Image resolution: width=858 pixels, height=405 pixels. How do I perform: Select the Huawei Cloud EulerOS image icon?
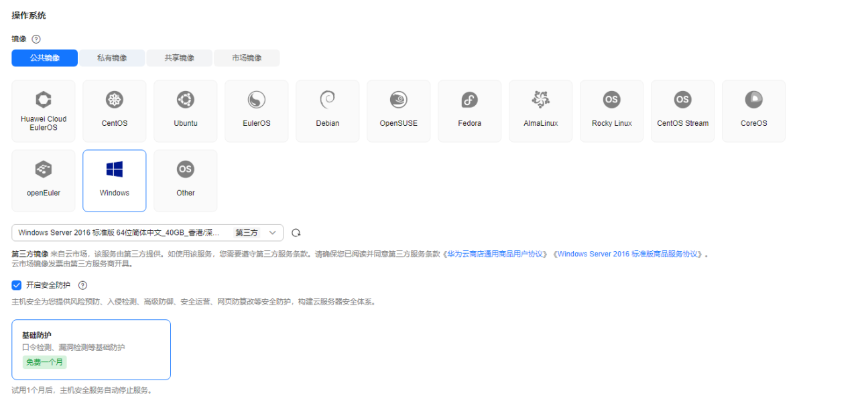pos(44,100)
